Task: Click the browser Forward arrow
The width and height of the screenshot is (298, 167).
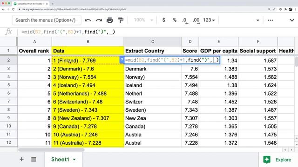Action: coord(8,9)
